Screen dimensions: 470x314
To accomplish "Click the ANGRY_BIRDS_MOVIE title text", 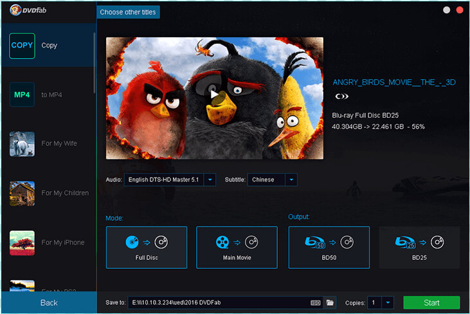I will tap(394, 82).
